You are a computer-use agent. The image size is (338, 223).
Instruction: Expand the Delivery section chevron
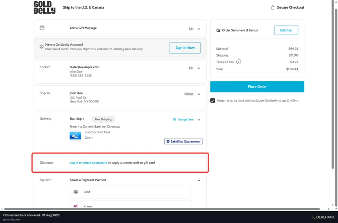tap(199, 120)
